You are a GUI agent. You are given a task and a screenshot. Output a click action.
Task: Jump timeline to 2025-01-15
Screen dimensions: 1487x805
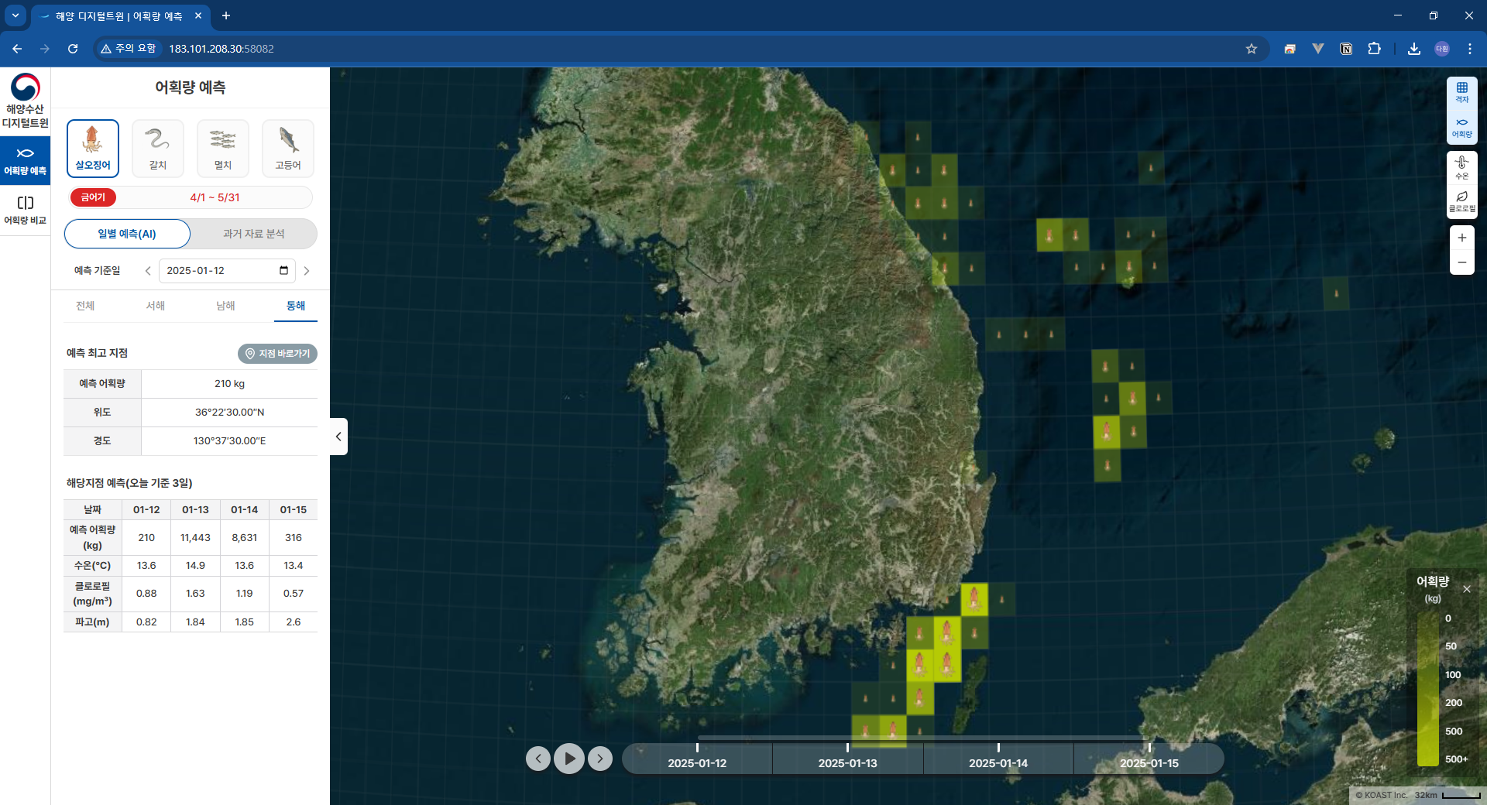1149,759
